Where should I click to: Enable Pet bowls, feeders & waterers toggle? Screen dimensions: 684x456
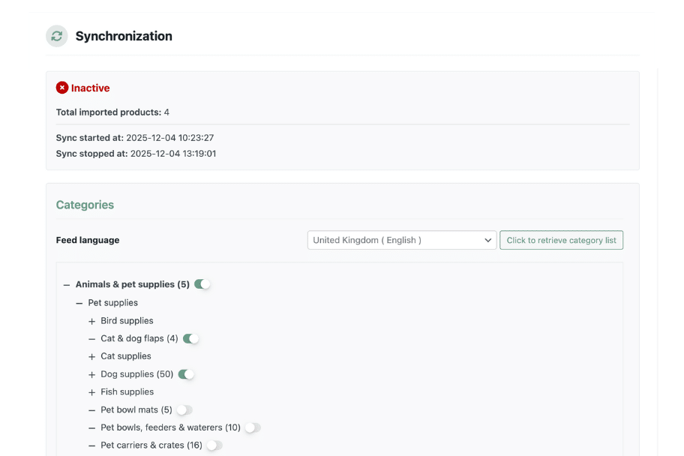pos(252,427)
